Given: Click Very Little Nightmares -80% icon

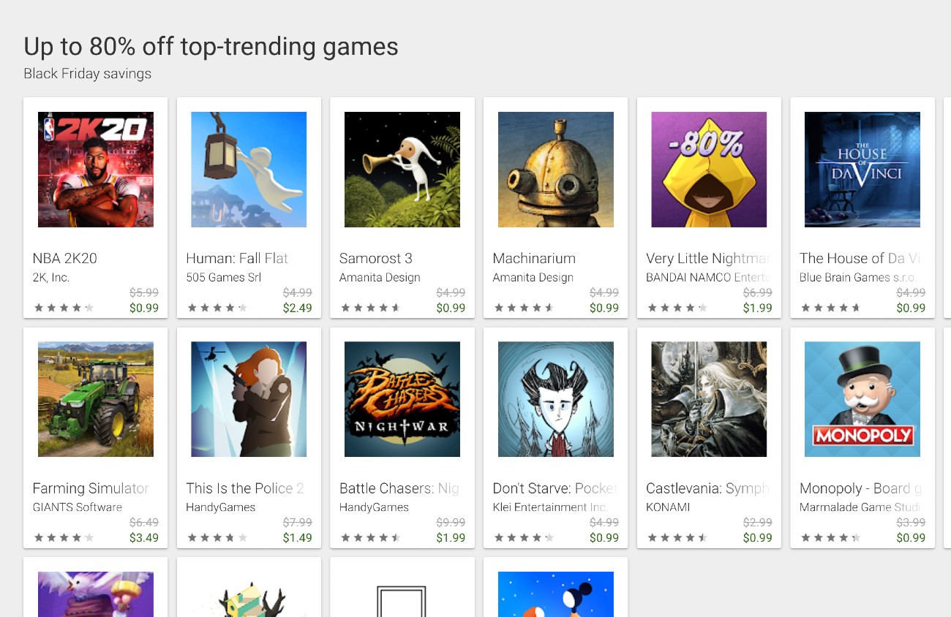Looking at the screenshot, I should coord(709,170).
